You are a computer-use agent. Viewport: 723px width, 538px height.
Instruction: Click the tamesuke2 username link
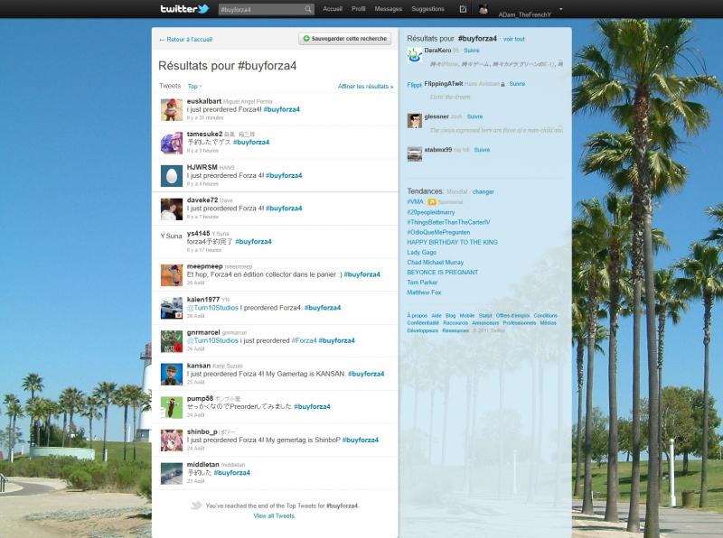[205, 134]
